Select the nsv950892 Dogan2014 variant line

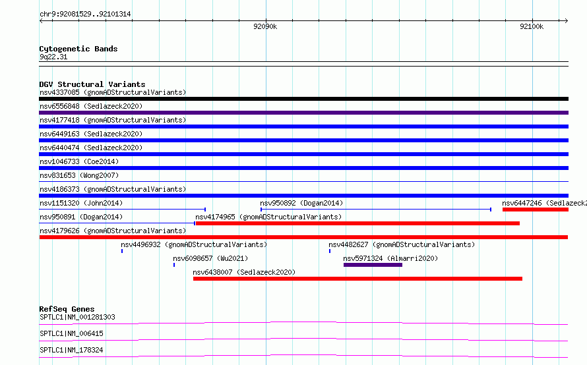tap(376, 210)
